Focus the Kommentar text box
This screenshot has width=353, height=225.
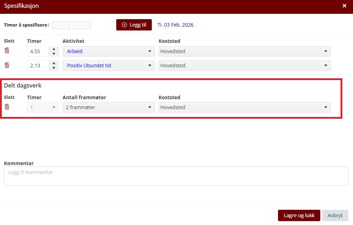click(x=176, y=176)
